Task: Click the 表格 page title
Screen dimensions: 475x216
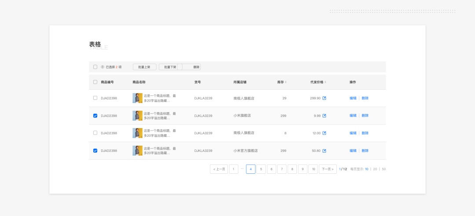Action: pos(95,44)
